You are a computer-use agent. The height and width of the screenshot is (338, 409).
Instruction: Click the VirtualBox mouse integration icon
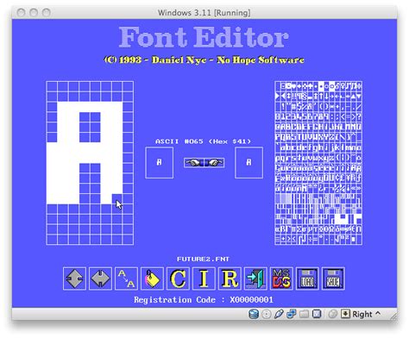click(x=332, y=314)
